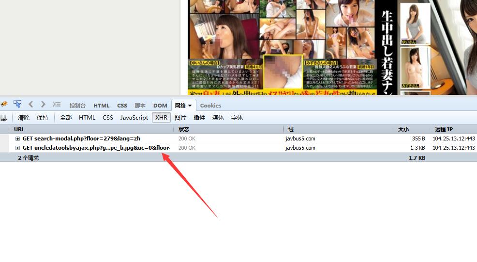Open the DOM panel tab
Viewport: 477px width, 262px height.
[x=160, y=106]
